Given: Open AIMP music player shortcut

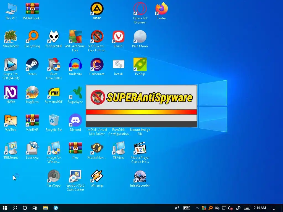Looking at the screenshot, I should point(97,11).
